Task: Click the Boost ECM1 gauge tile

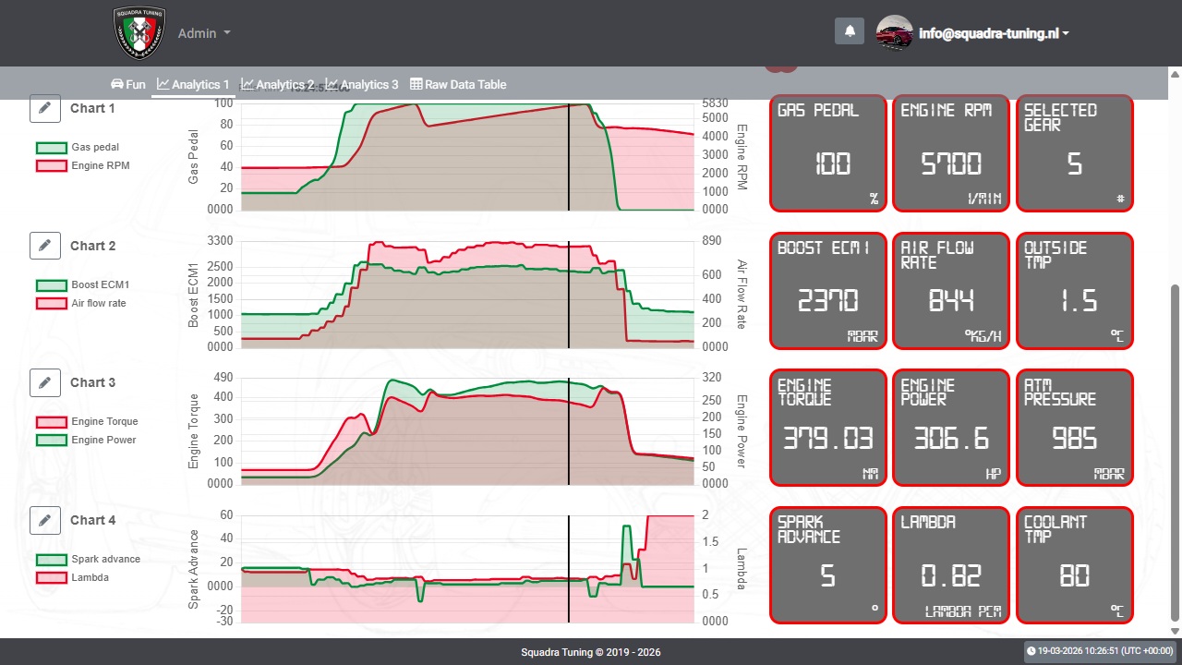Action: click(x=828, y=291)
